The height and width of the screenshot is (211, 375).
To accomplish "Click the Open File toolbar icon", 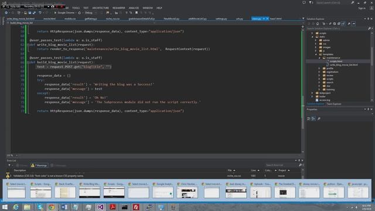I will [25, 13].
